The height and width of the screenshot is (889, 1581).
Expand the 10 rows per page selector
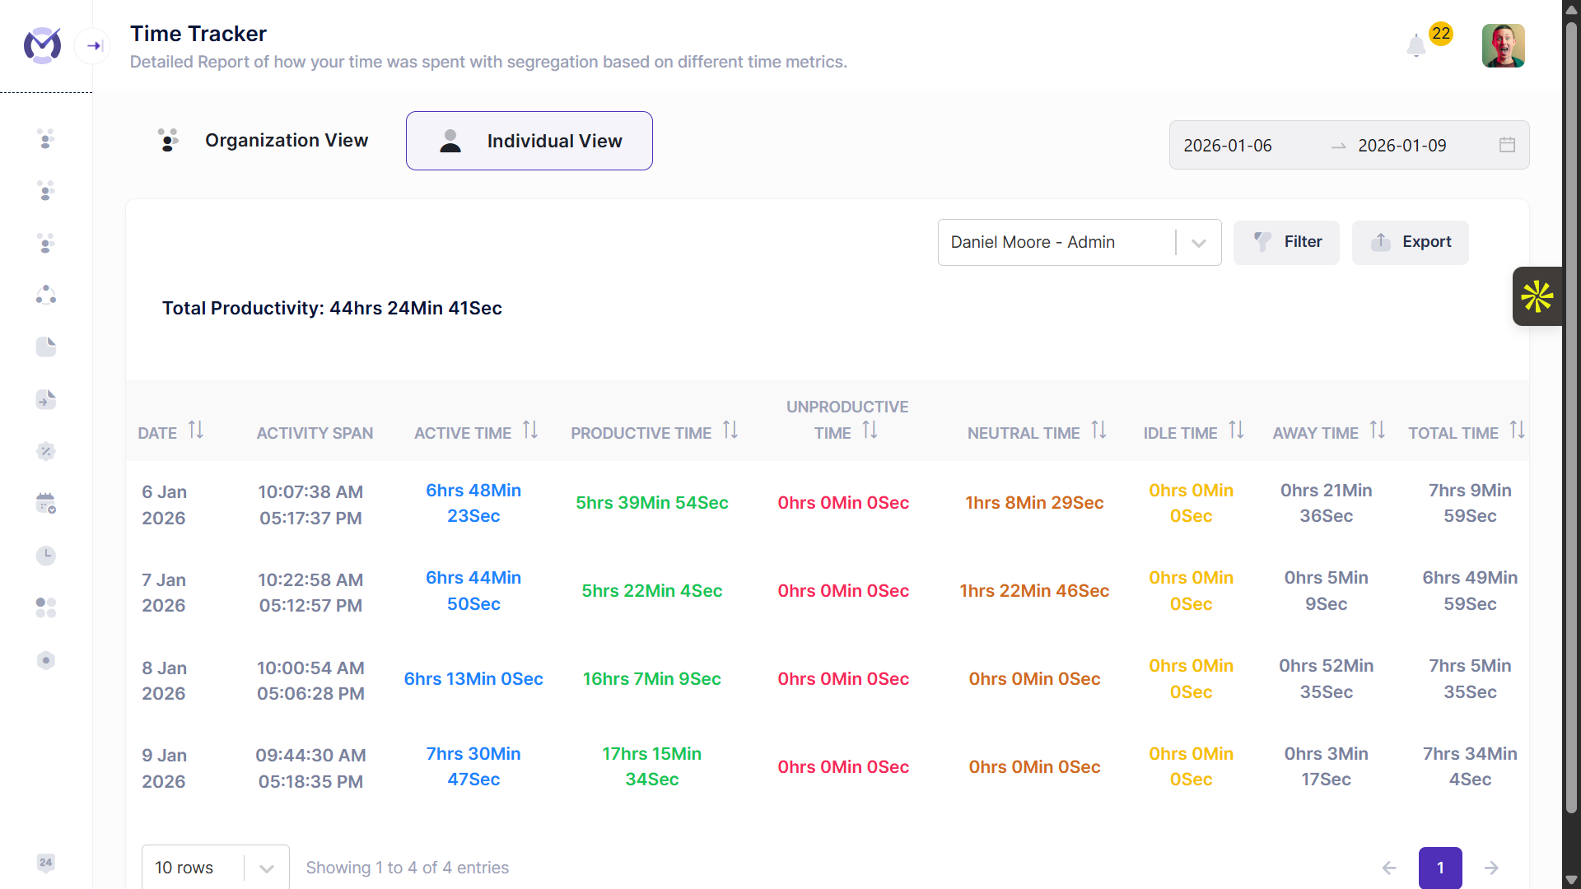pyautogui.click(x=214, y=867)
